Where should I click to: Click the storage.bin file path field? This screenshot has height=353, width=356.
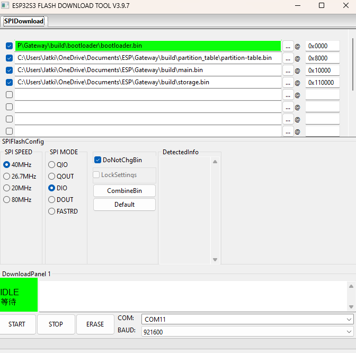[148, 83]
